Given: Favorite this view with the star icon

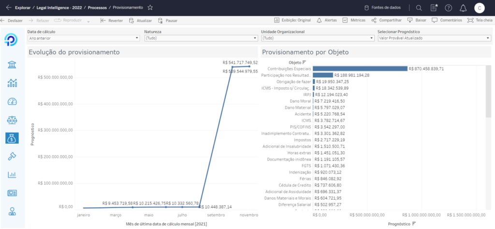Looking at the screenshot, I should (x=150, y=8).
